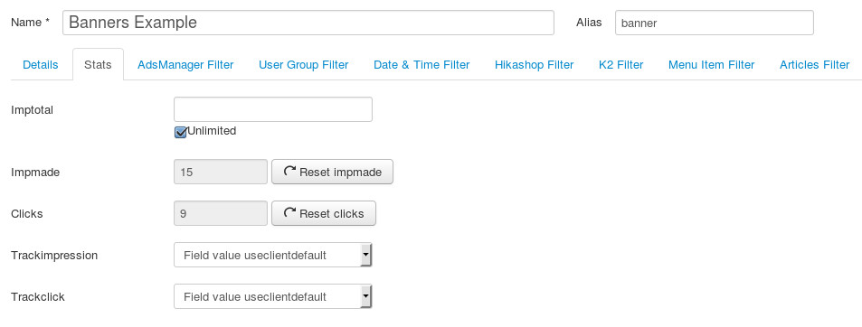Screen dimensions: 862x327
Task: Switch to the Details tab
Action: (x=40, y=65)
